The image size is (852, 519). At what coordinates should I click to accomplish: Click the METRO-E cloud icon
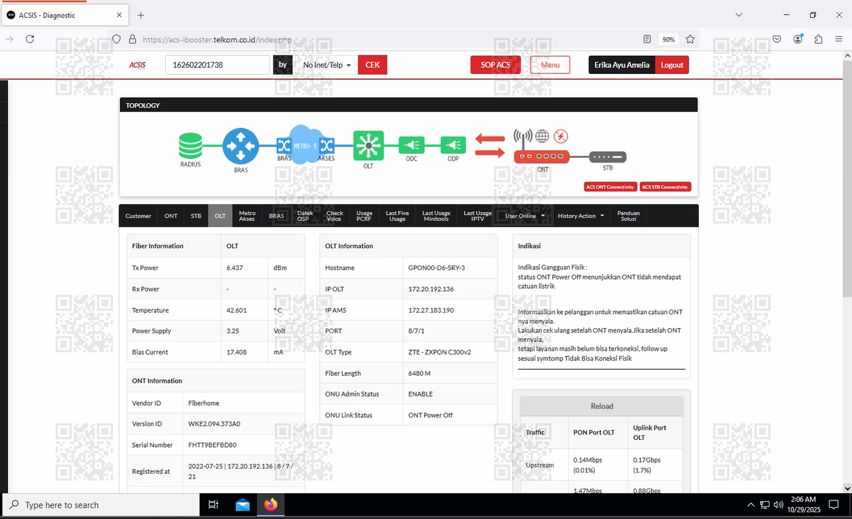click(306, 145)
